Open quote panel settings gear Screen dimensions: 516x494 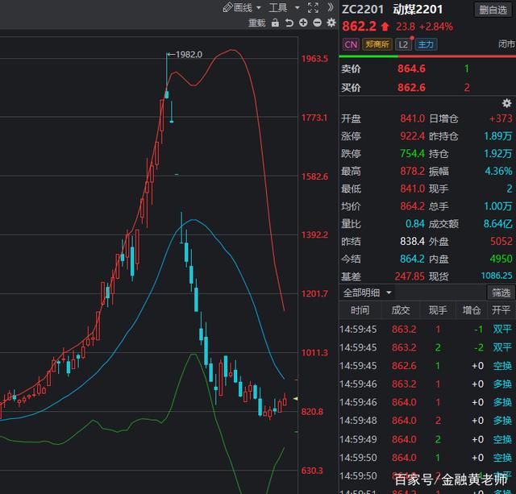point(506,103)
